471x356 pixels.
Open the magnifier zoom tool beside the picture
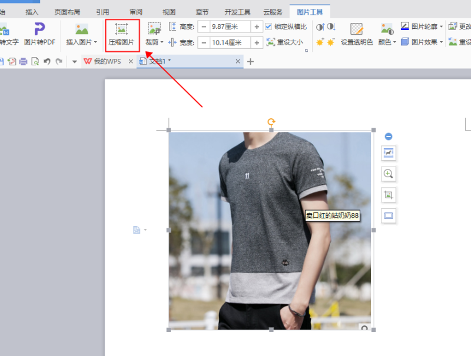(x=389, y=174)
